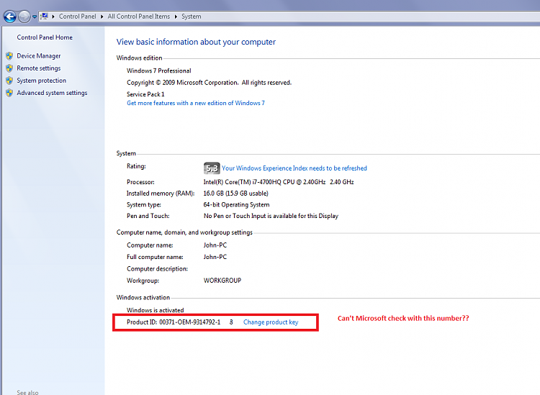
Task: Expand the chevron before Control Panel breadcrumb
Action: (53, 17)
